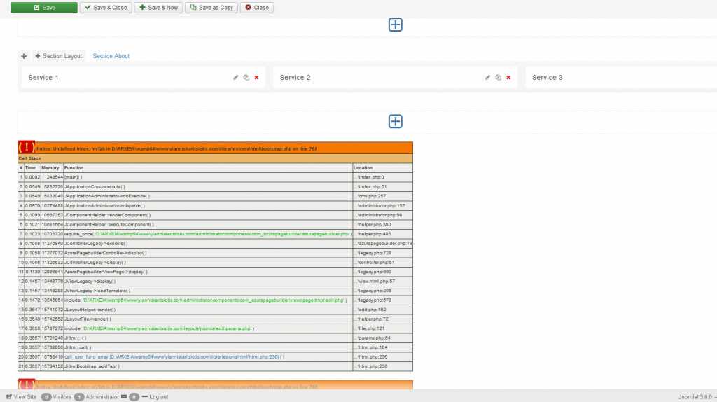Grab the section move handle icon
Screen dimensions: 717x402
(24, 56)
